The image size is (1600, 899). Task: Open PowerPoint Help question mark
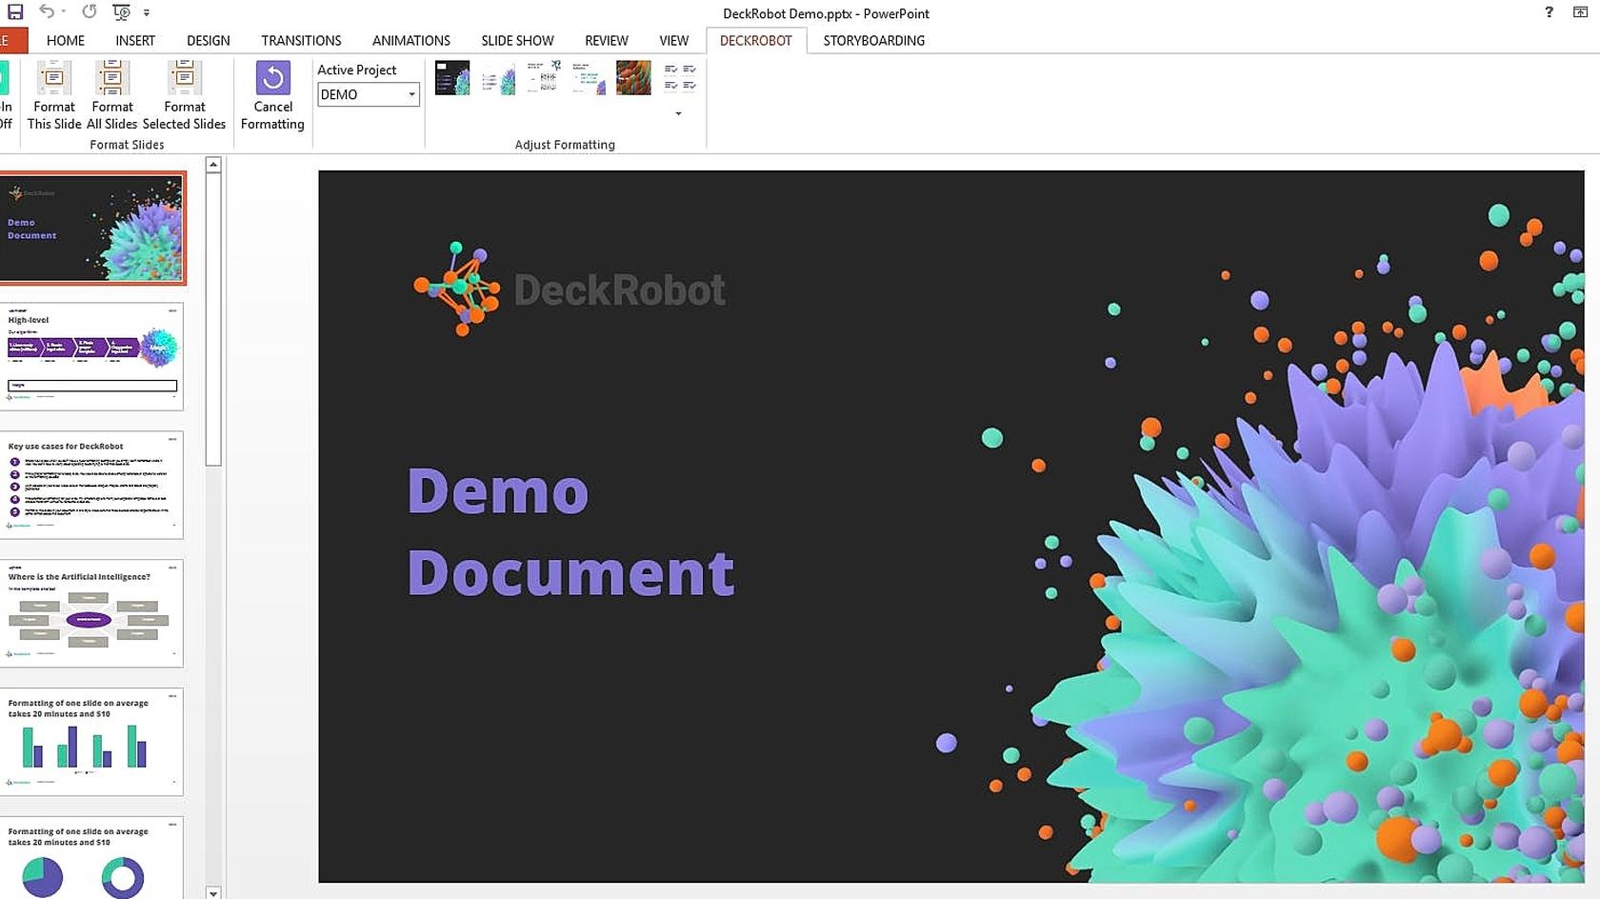[1549, 12]
